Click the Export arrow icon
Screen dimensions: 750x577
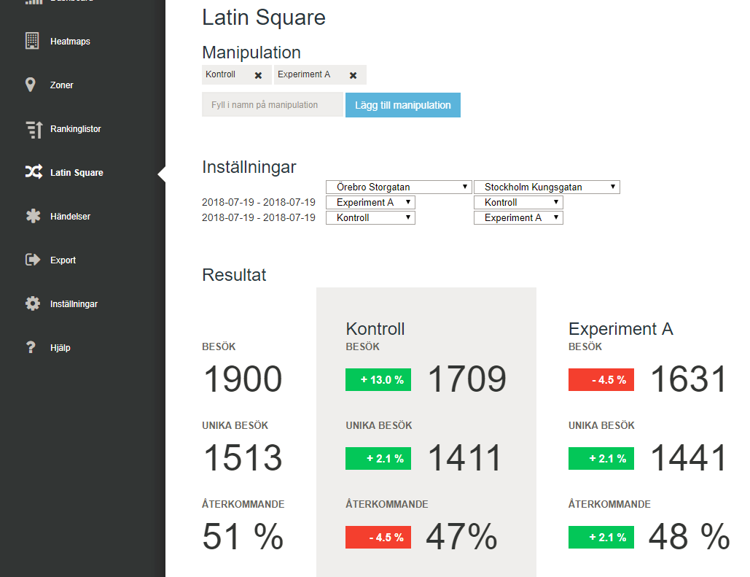click(33, 260)
